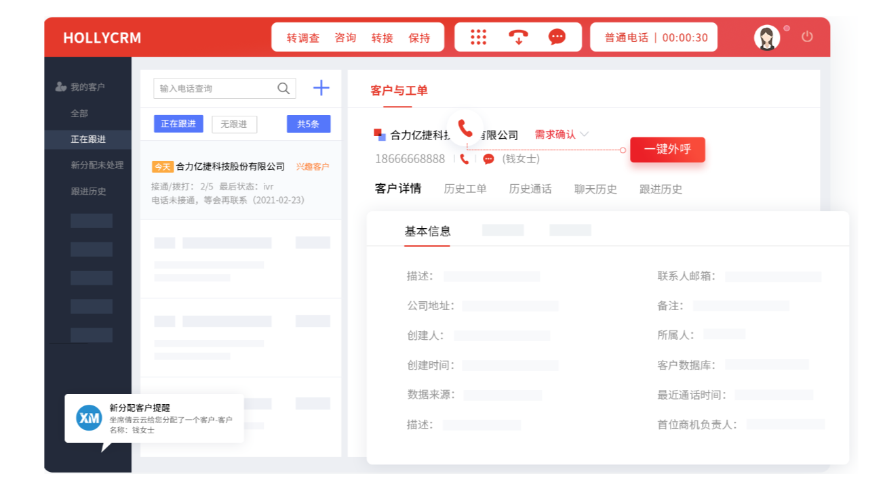Click 接通/拨打: 2/5 text on card
Screen dimensions: 883x482
pyautogui.click(x=182, y=186)
